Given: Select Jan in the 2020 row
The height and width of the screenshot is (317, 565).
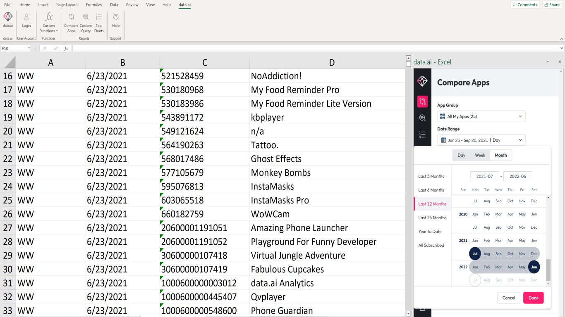Looking at the screenshot, I should pos(475,214).
